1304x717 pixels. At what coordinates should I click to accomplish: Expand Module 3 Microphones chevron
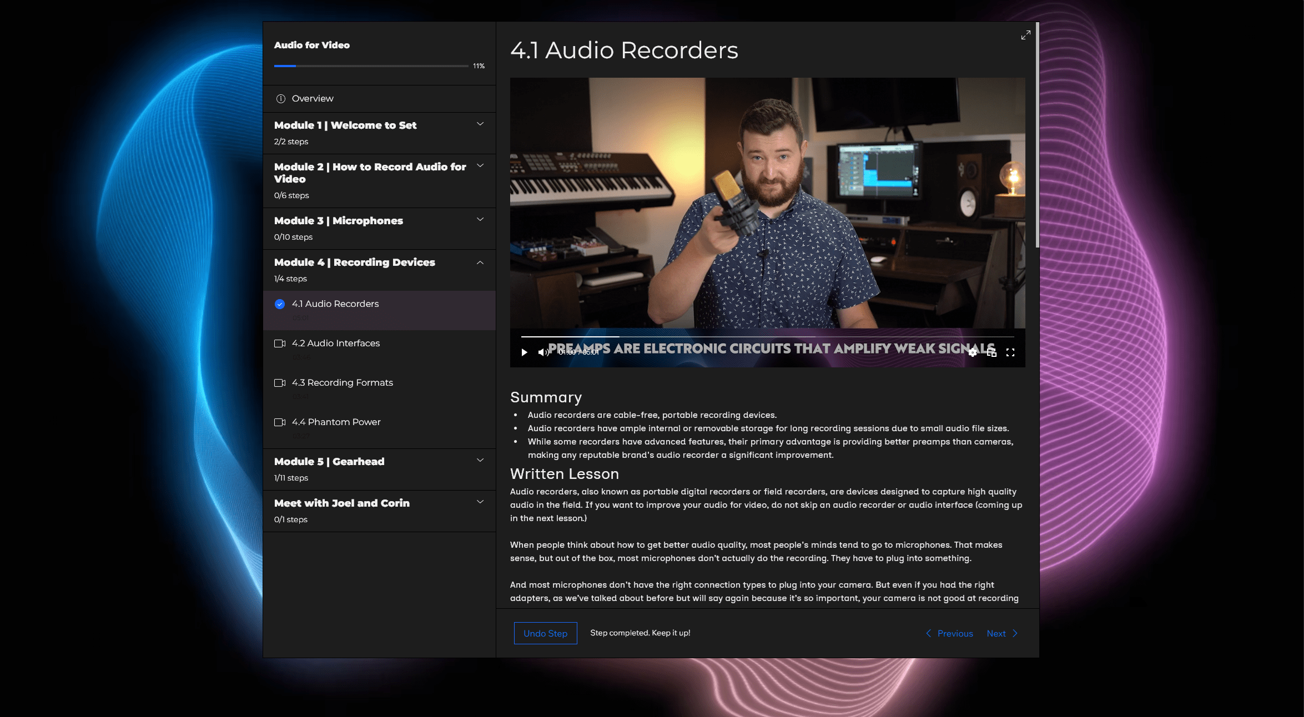(x=480, y=219)
